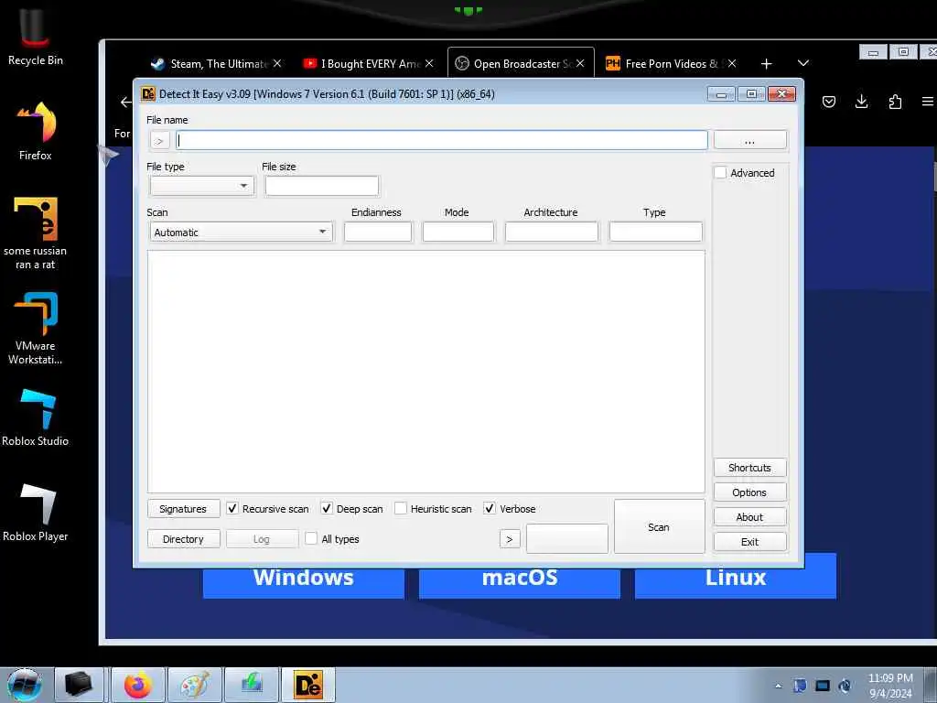
Task: Close the 'I Bought EVERY' YouTube tab
Action: [x=429, y=63]
